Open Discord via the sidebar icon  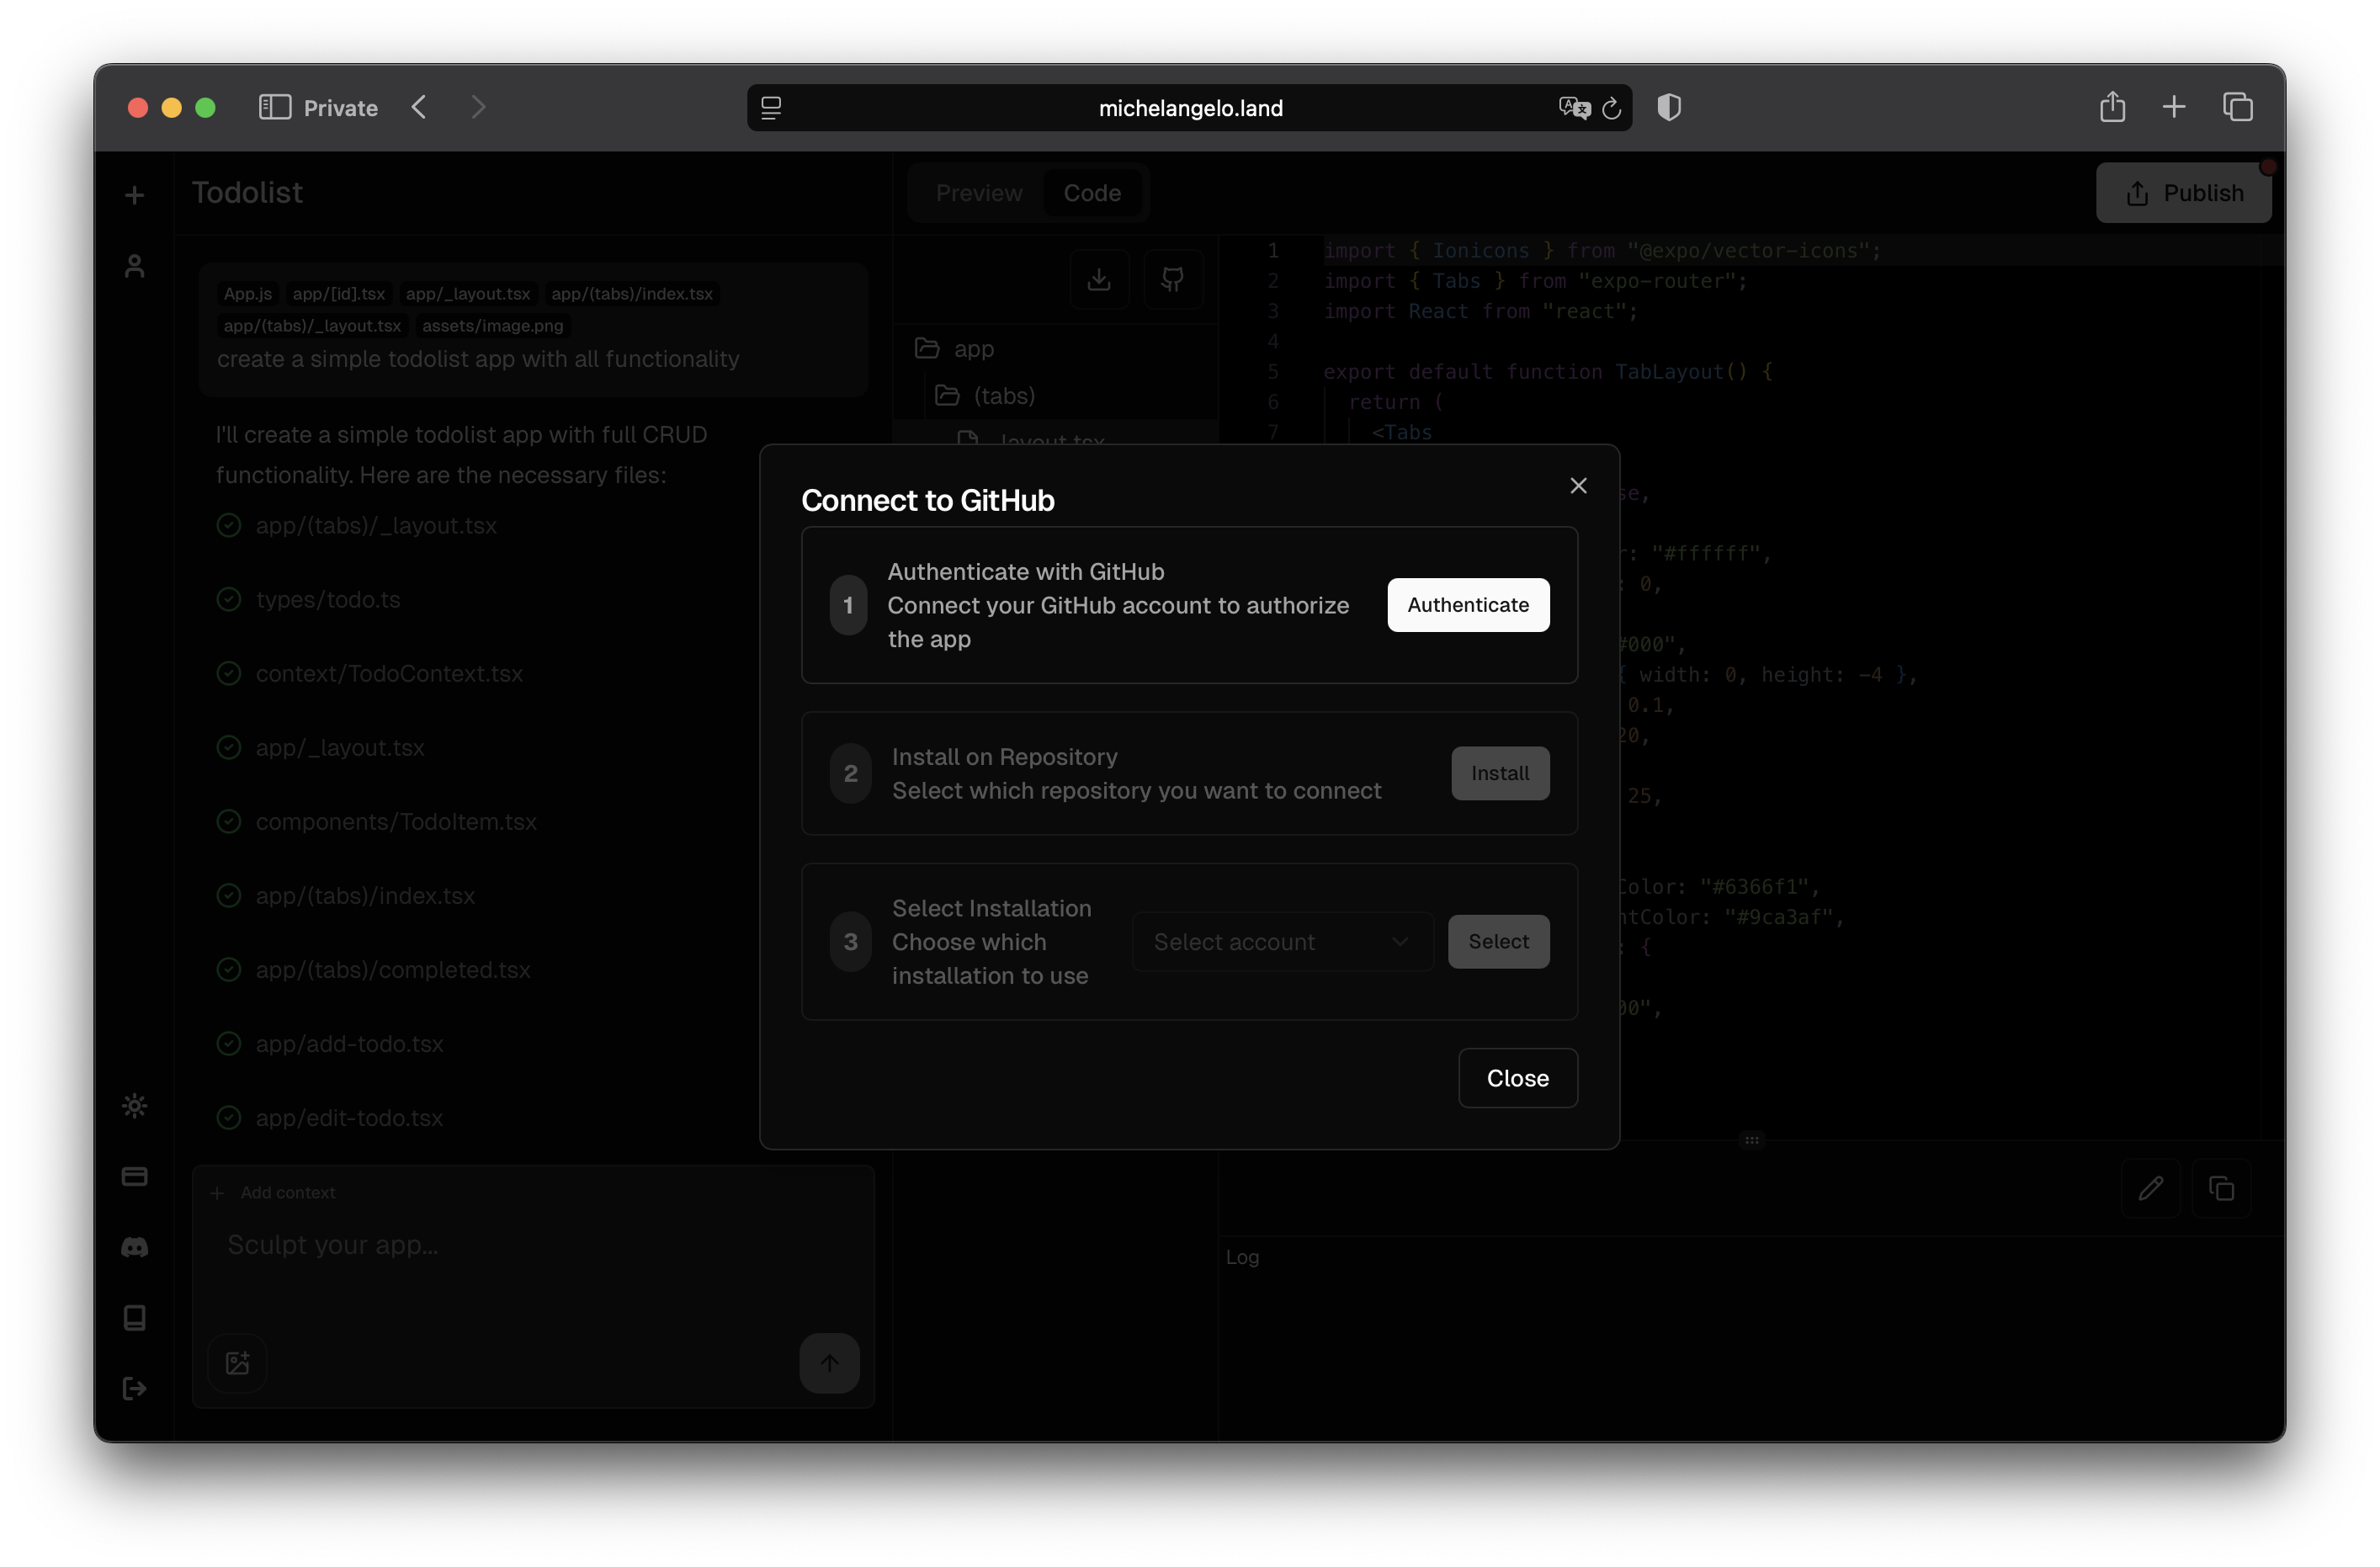point(134,1246)
